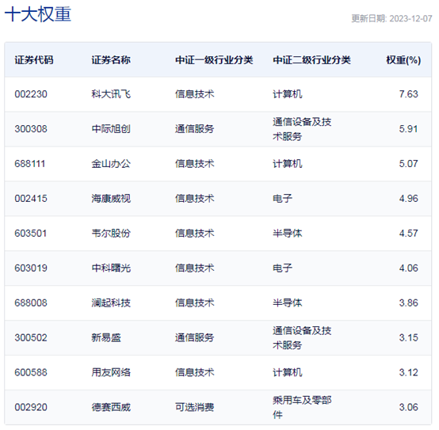Screen dimensions: 439x430
Task: Click 信息技术 in 科大讯飞 row
Action: (195, 94)
